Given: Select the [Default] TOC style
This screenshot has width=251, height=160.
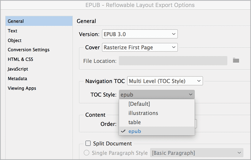Looking at the screenshot, I should [x=157, y=104].
